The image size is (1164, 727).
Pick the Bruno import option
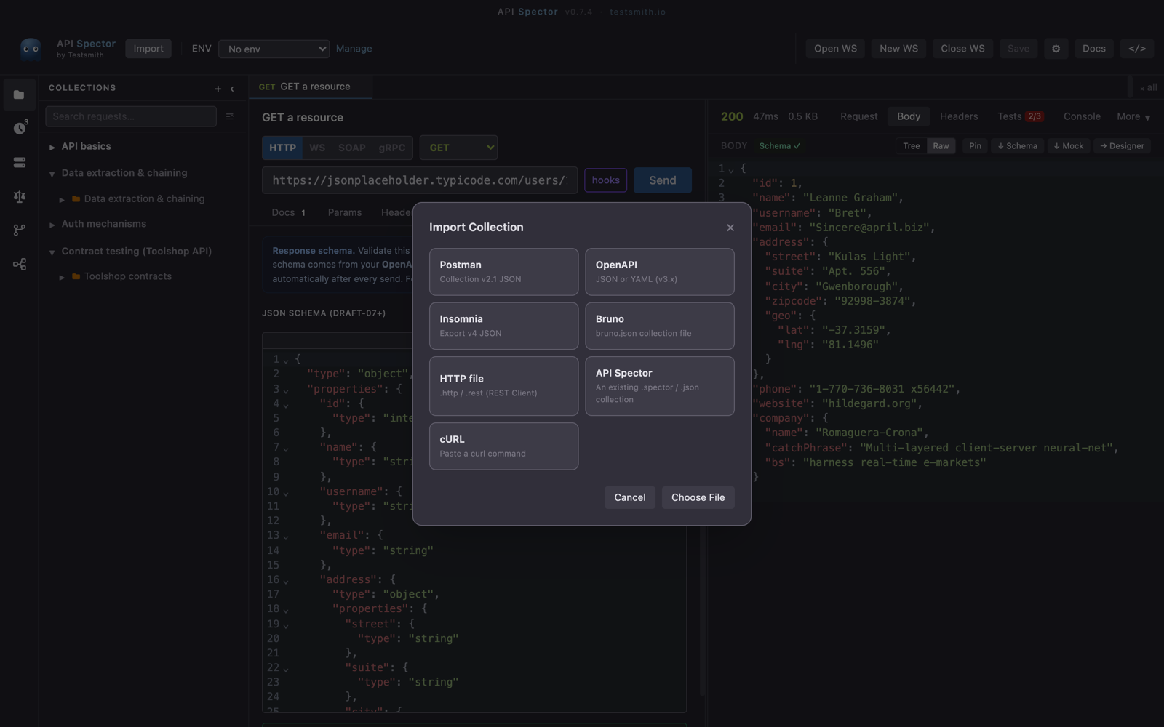tap(660, 326)
